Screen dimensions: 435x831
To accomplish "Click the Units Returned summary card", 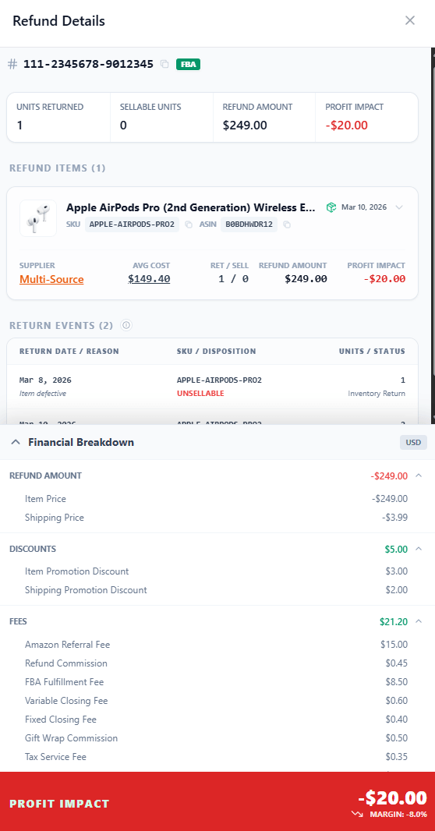I will click(x=58, y=117).
